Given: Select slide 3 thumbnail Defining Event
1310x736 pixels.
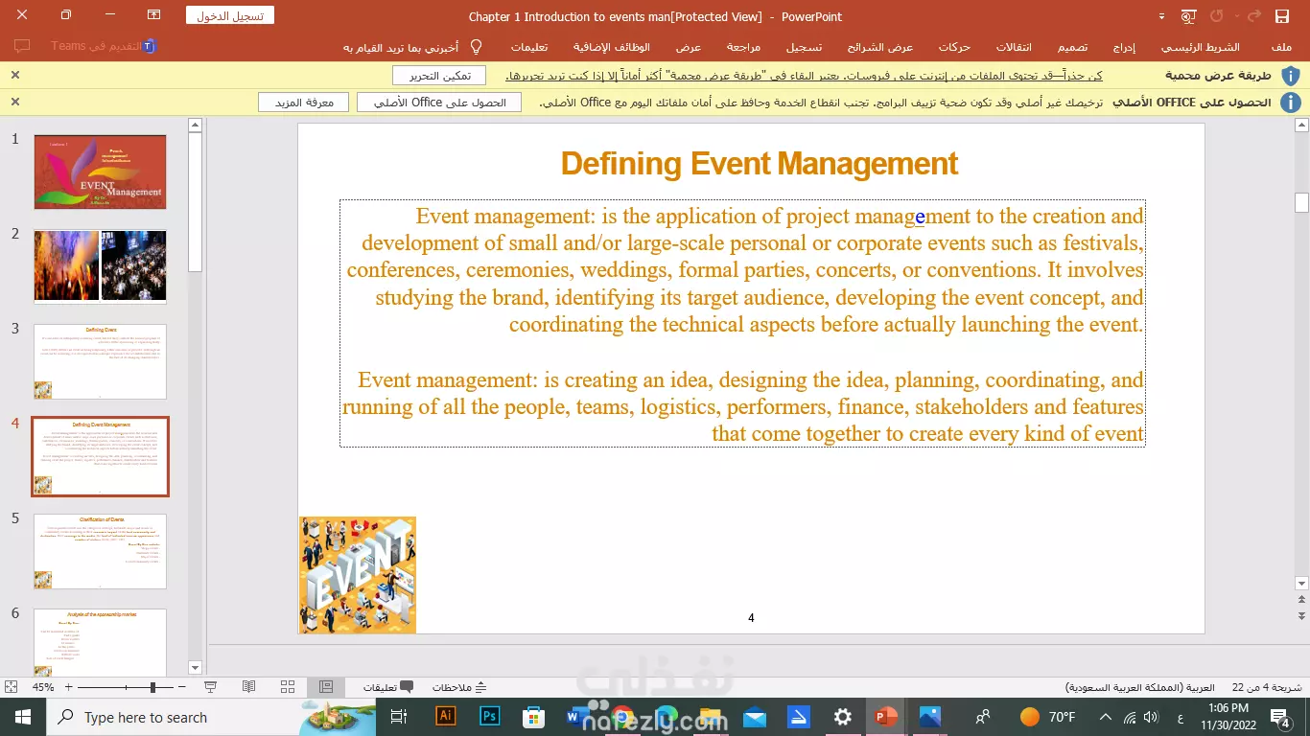Looking at the screenshot, I should [x=100, y=361].
